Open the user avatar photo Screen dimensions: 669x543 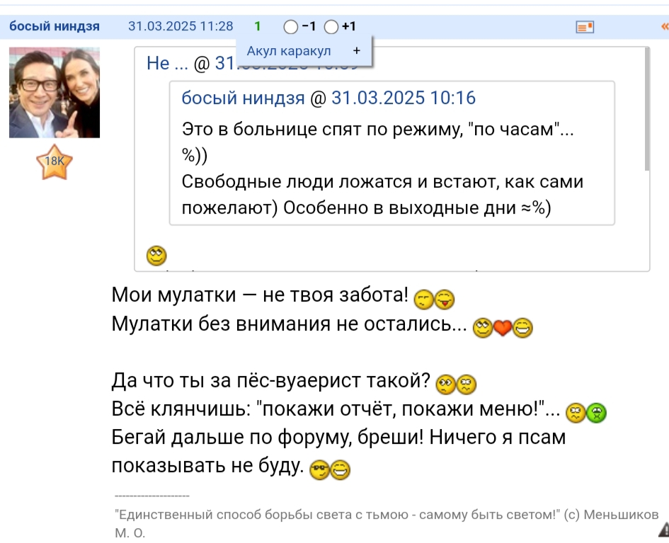tap(55, 93)
